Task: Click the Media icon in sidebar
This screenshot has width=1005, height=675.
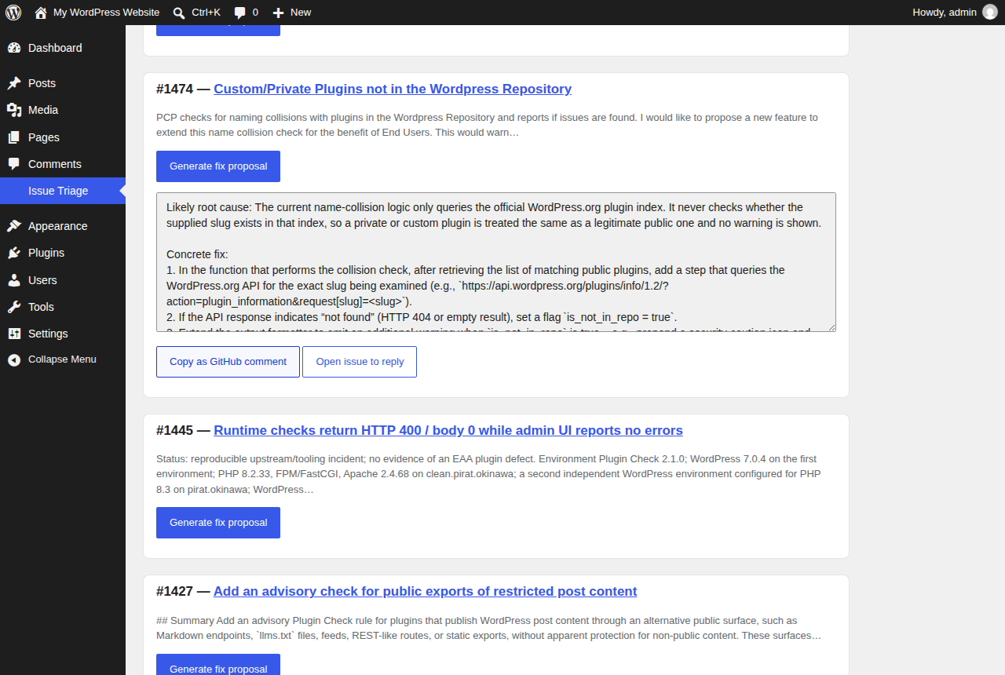Action: [x=14, y=110]
